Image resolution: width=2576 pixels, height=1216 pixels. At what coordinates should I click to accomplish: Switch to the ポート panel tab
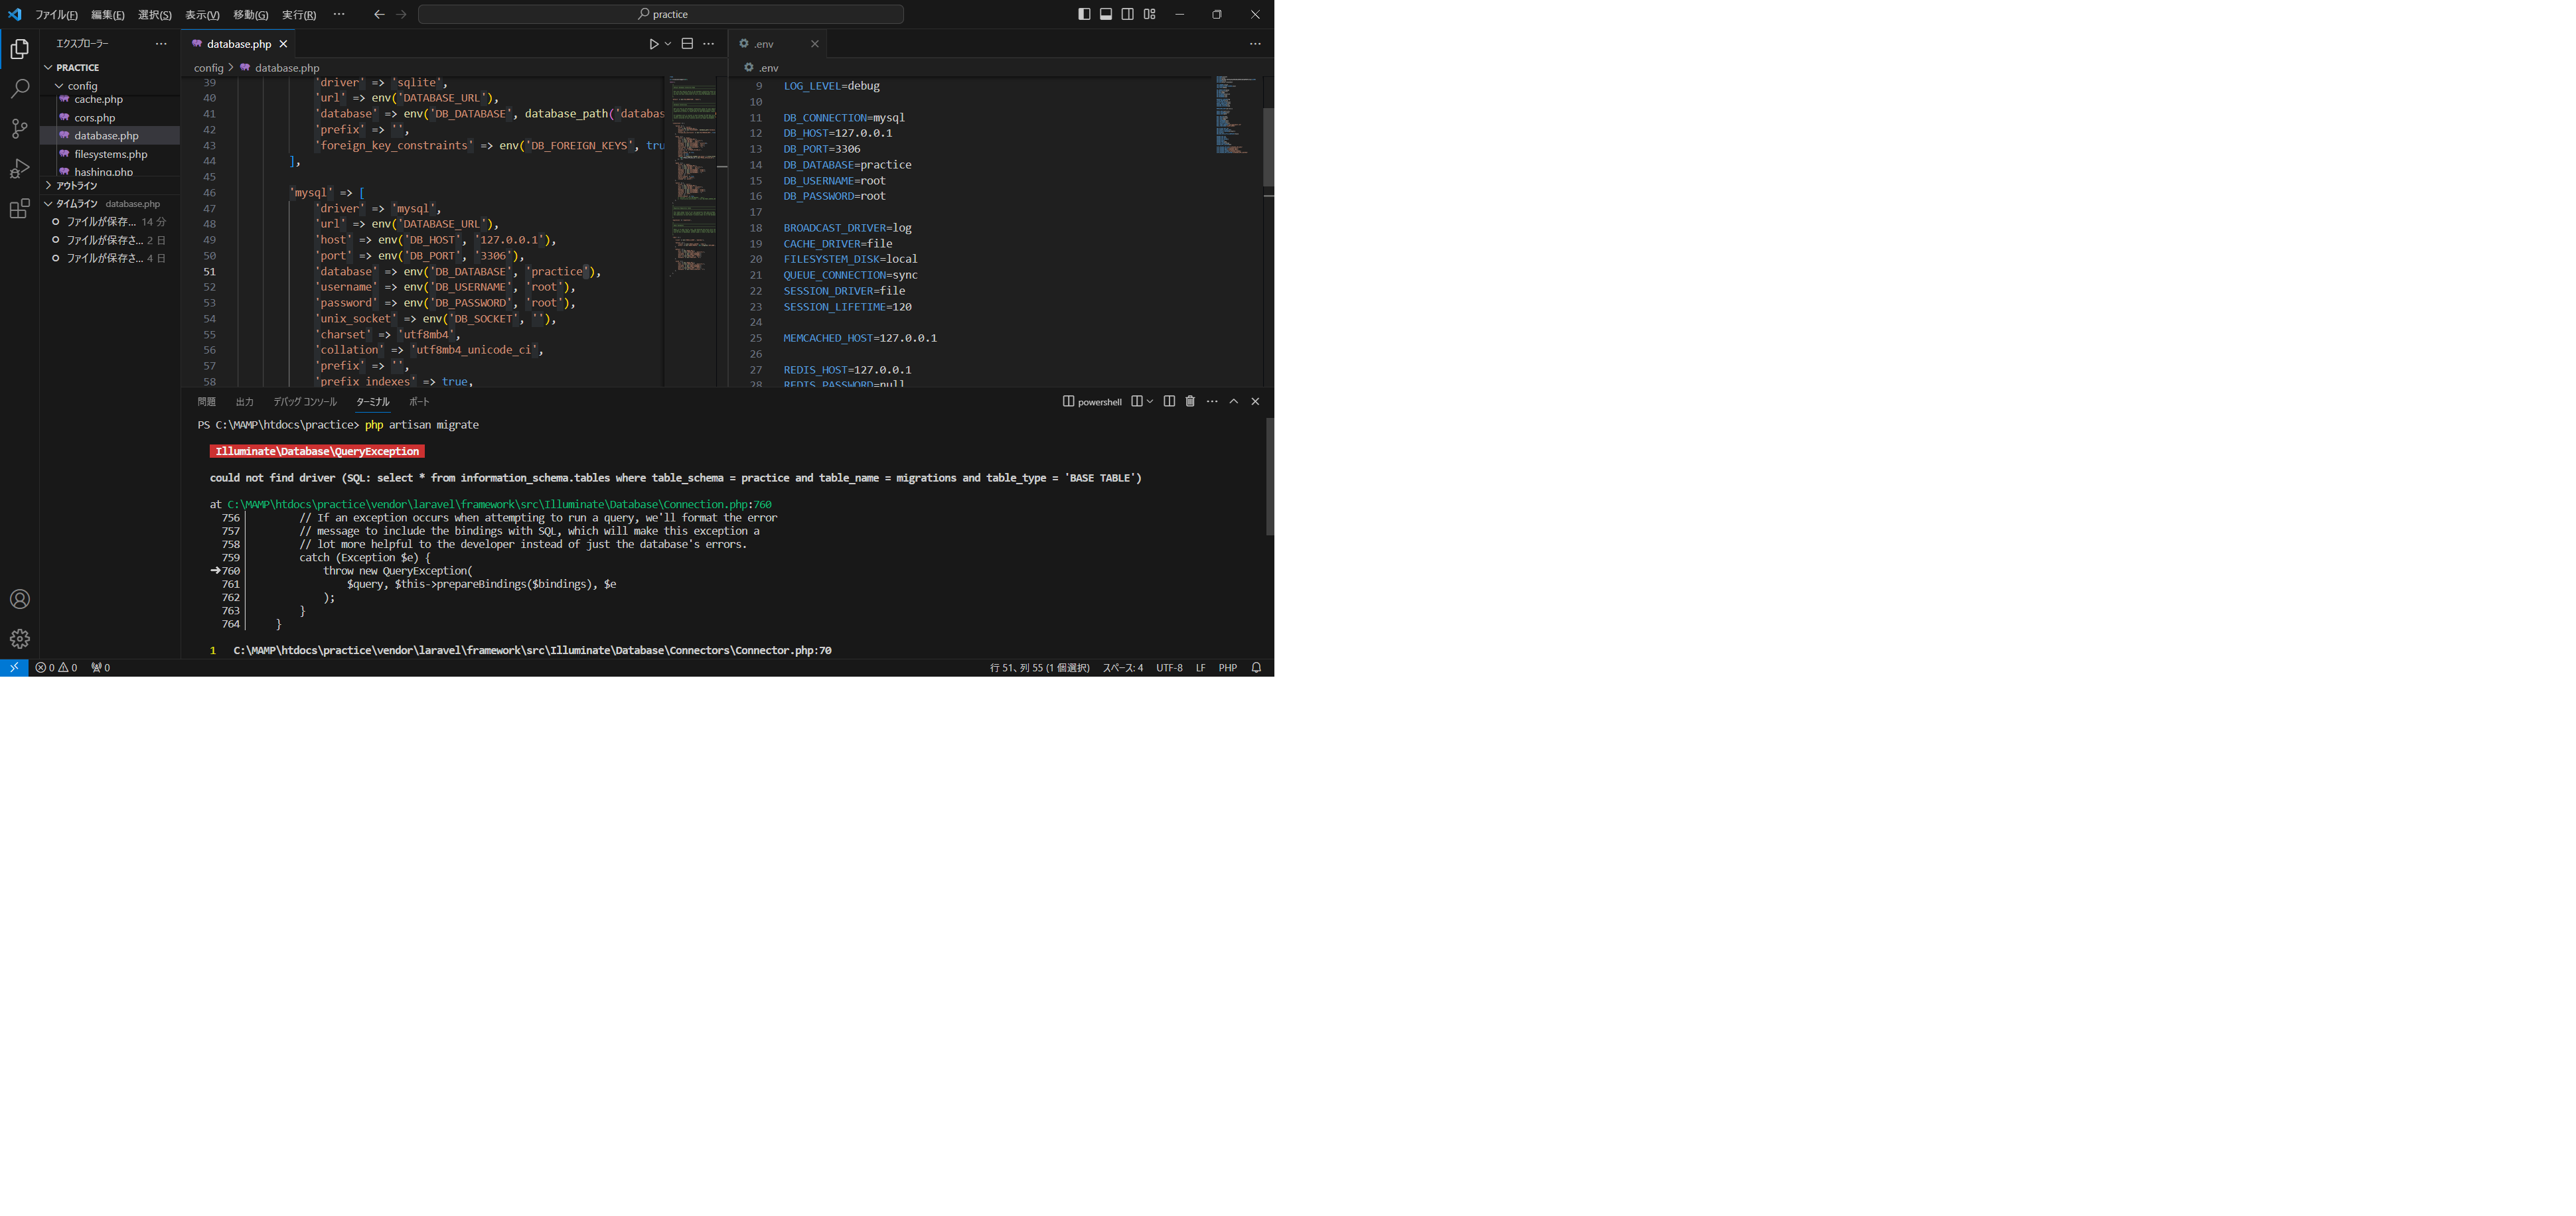point(419,401)
